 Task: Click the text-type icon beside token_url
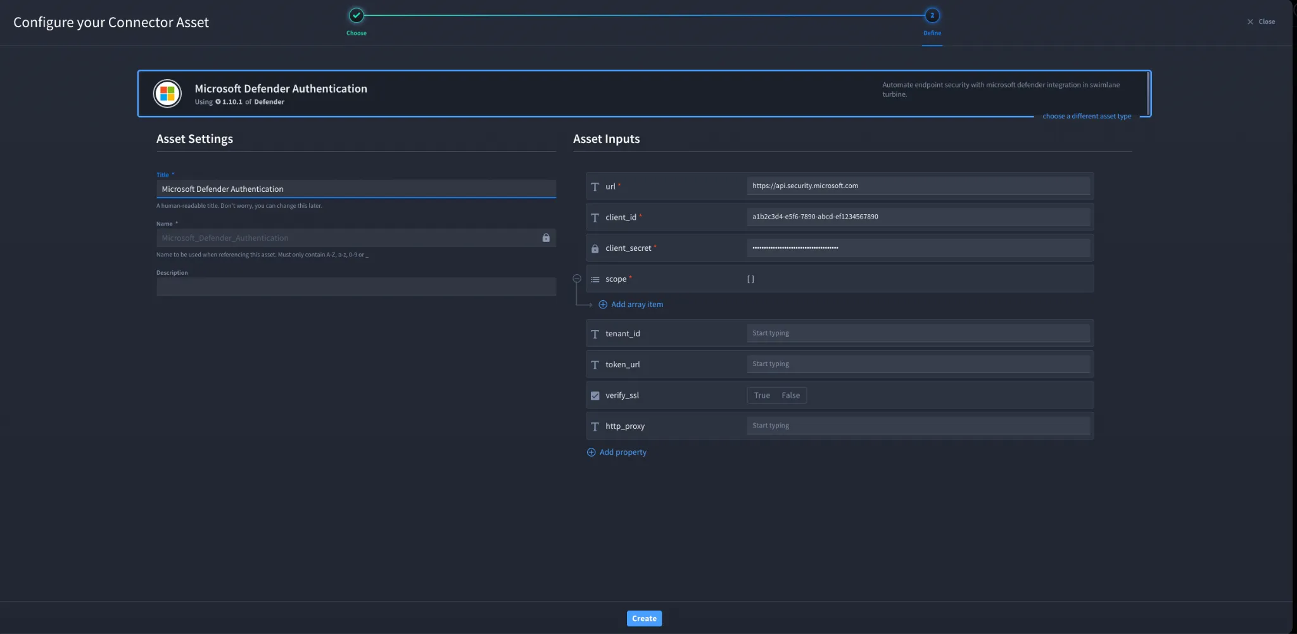[x=595, y=365]
